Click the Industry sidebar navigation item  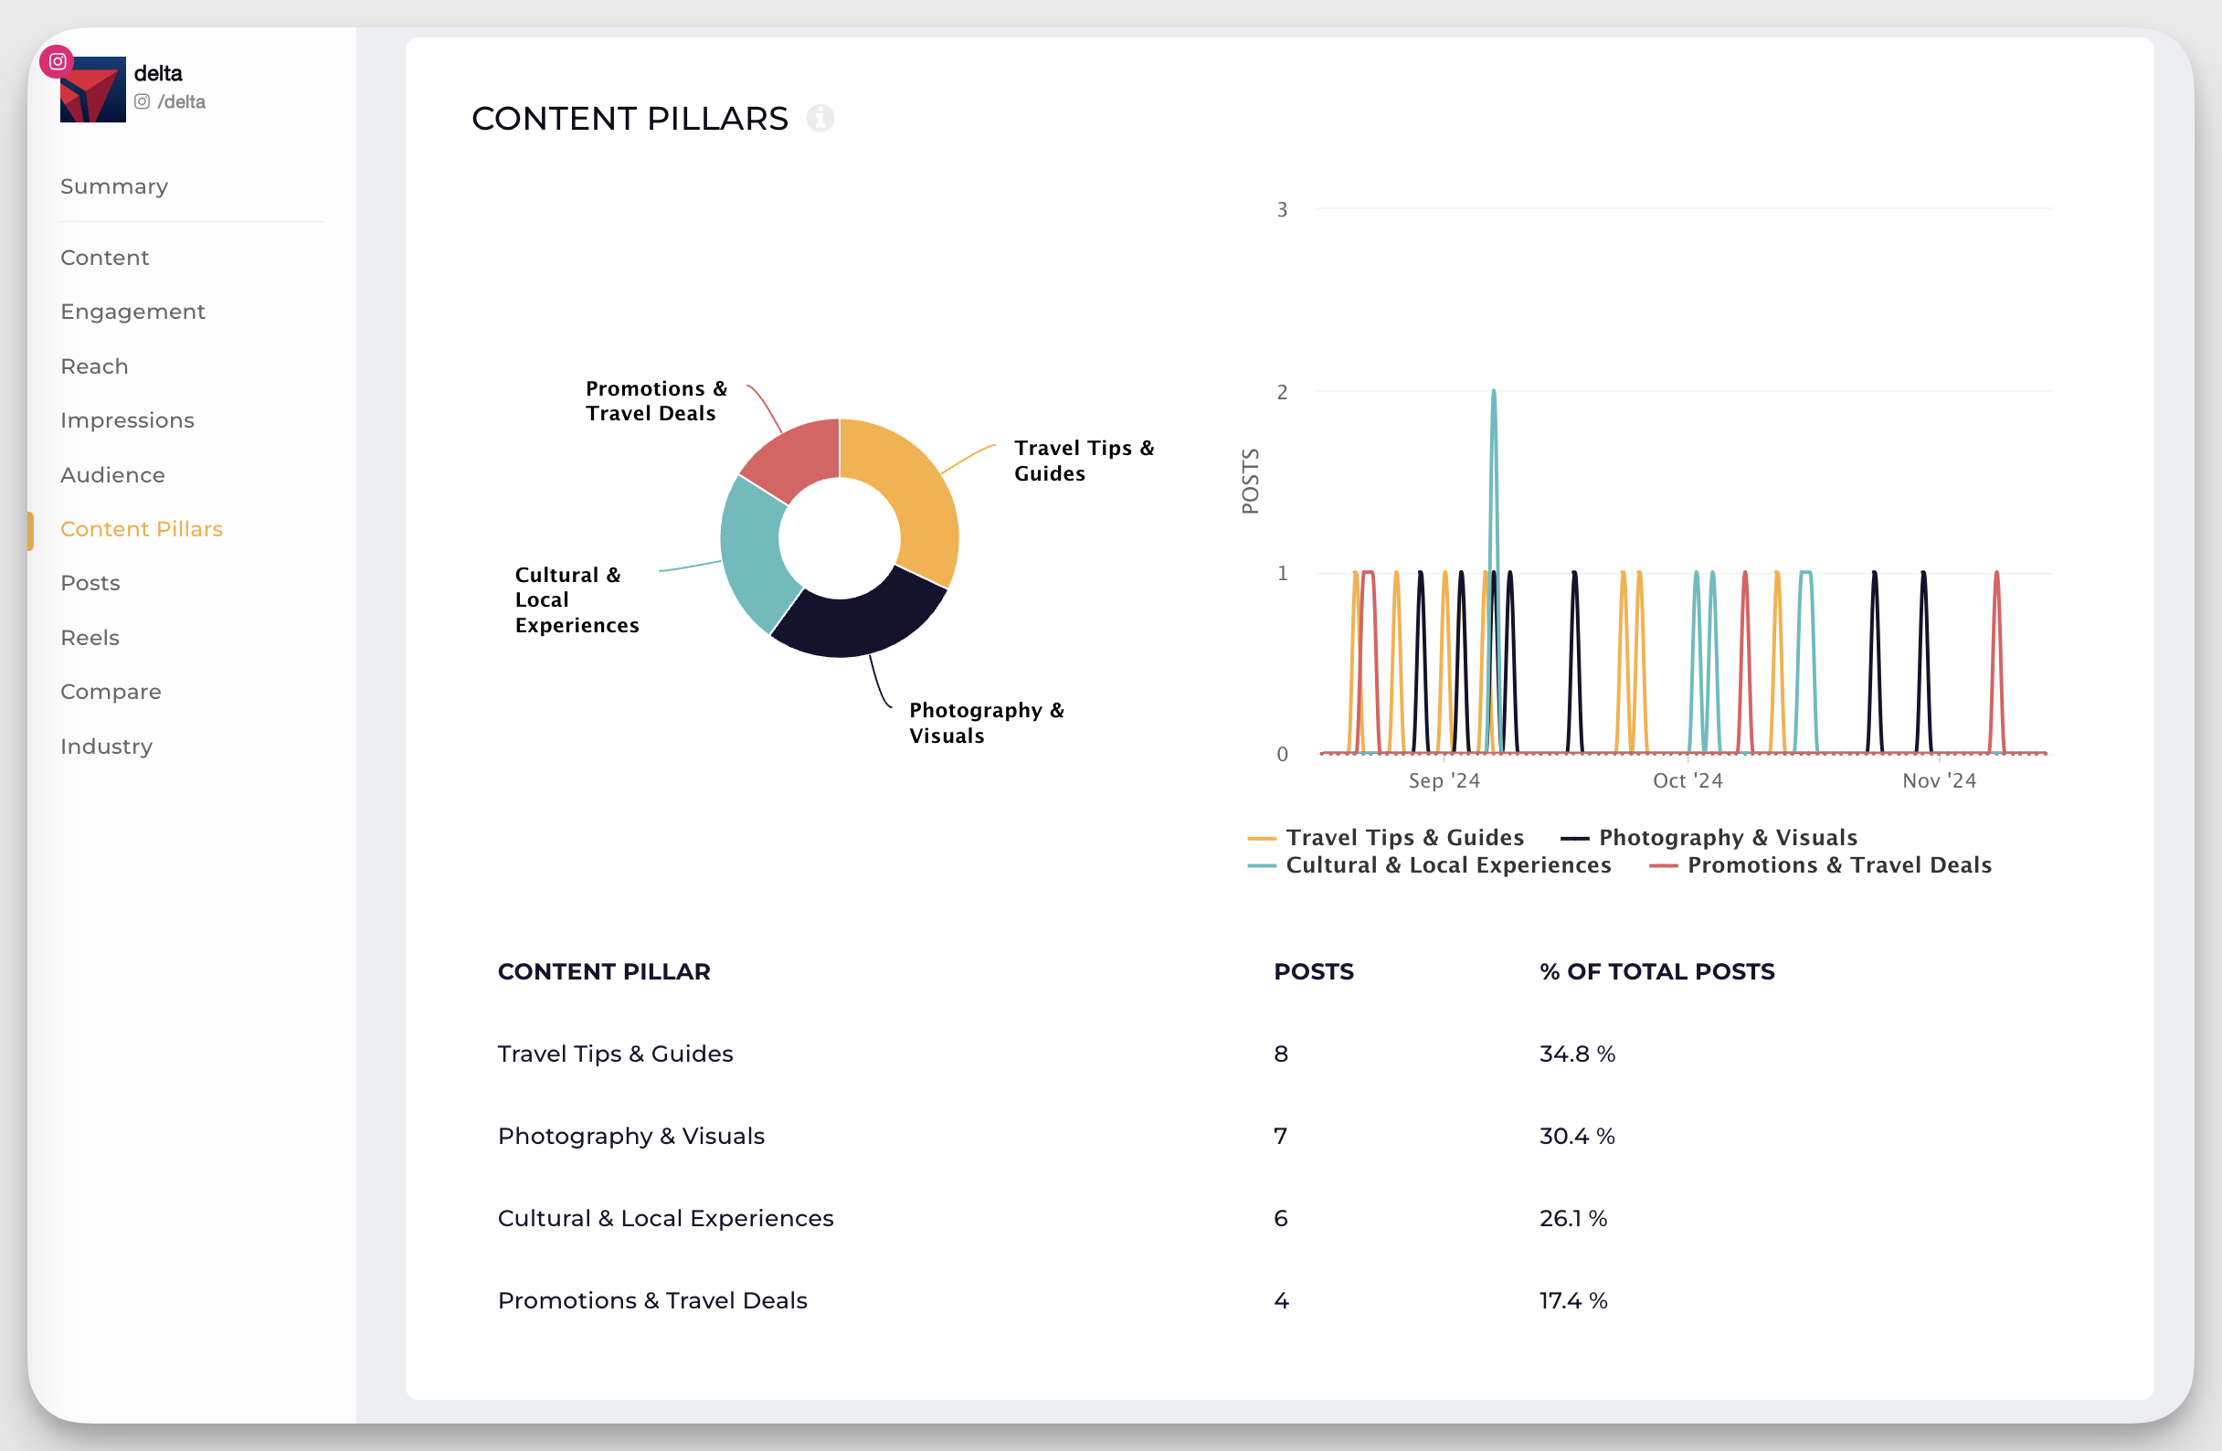pos(107,745)
